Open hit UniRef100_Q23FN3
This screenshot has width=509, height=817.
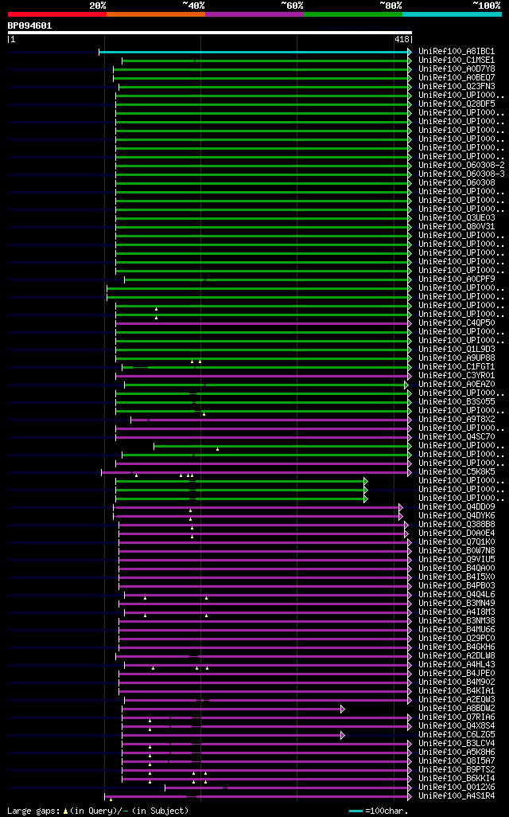coord(457,87)
